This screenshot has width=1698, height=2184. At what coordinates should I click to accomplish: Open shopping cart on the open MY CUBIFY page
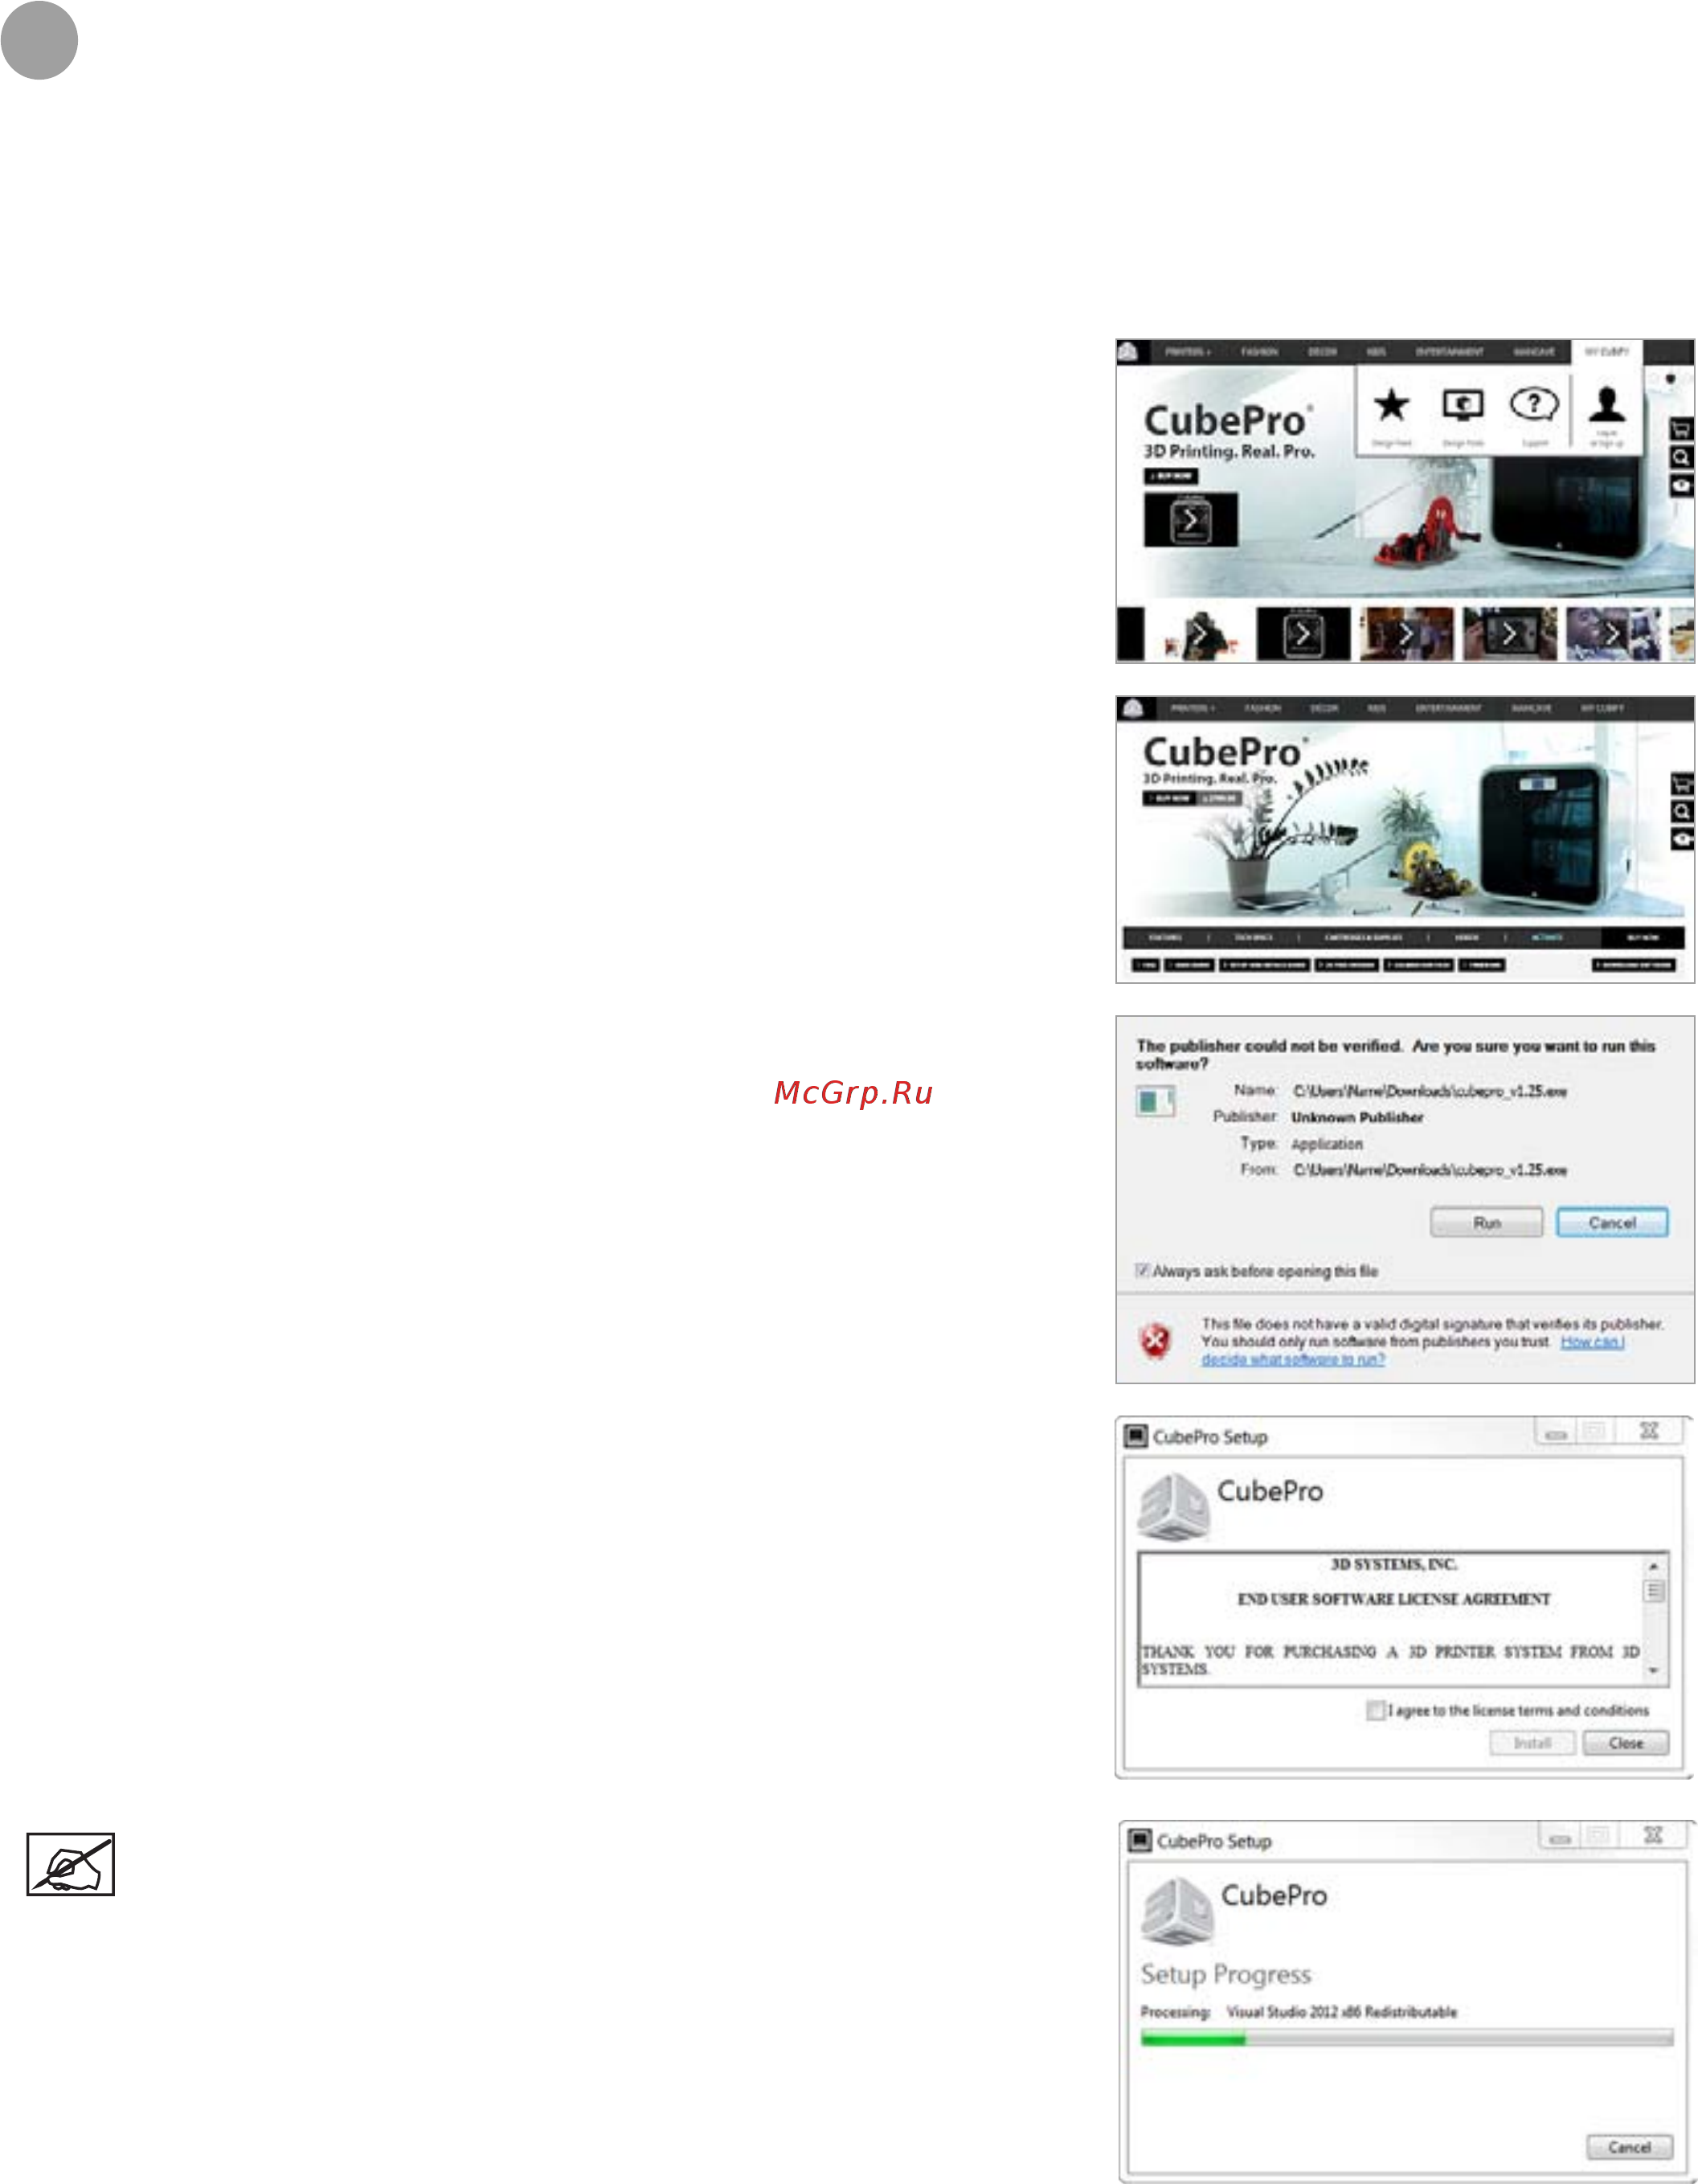[x=1681, y=430]
